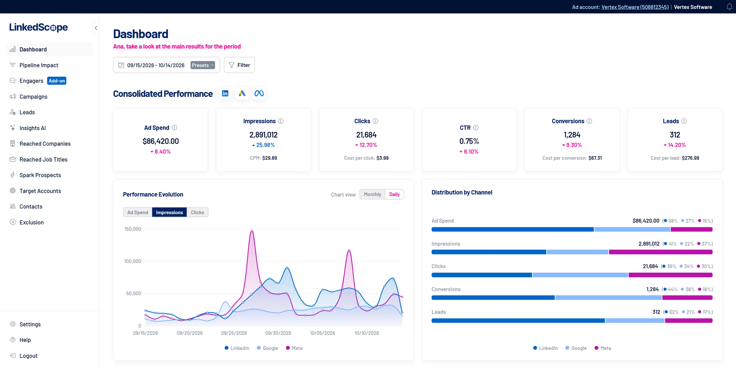The width and height of the screenshot is (736, 368).
Task: Click the Conversions info icon
Action: pos(589,121)
